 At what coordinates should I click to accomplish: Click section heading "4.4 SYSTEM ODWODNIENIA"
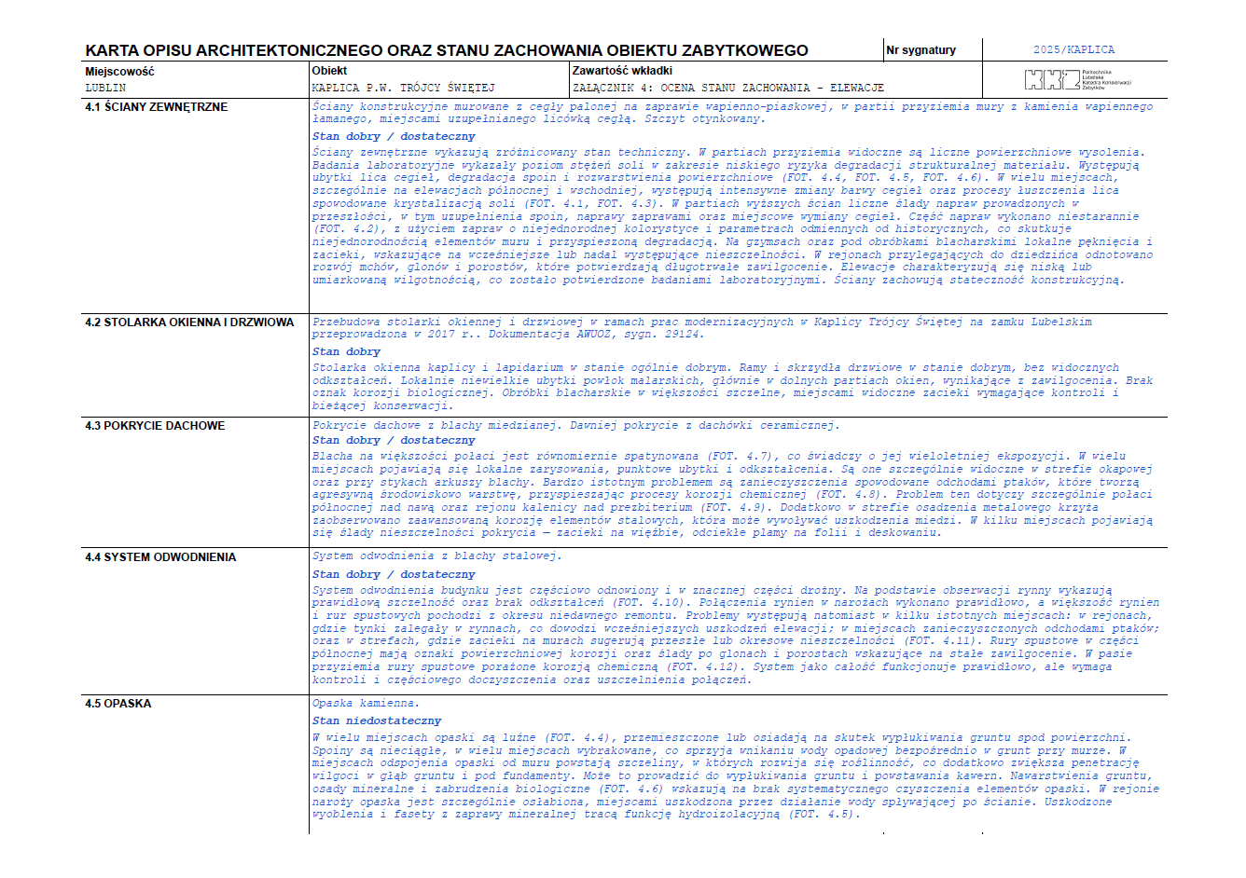pos(160,557)
